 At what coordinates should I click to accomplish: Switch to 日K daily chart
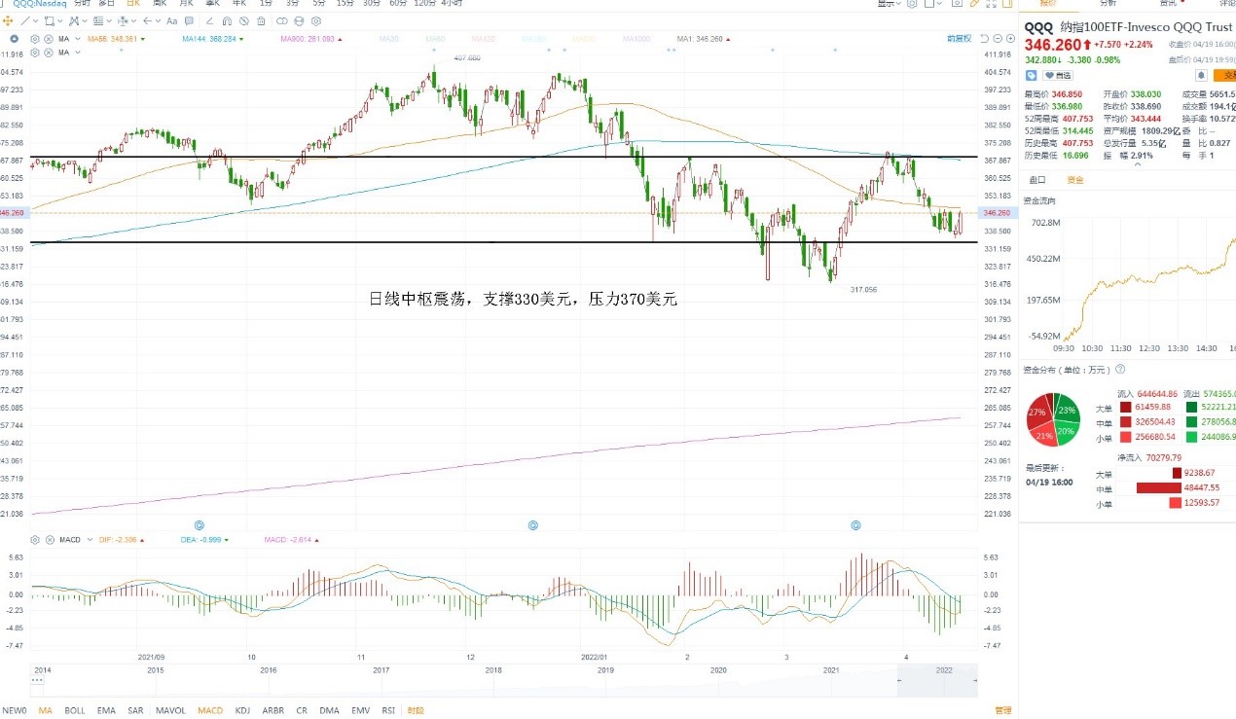(x=133, y=3)
